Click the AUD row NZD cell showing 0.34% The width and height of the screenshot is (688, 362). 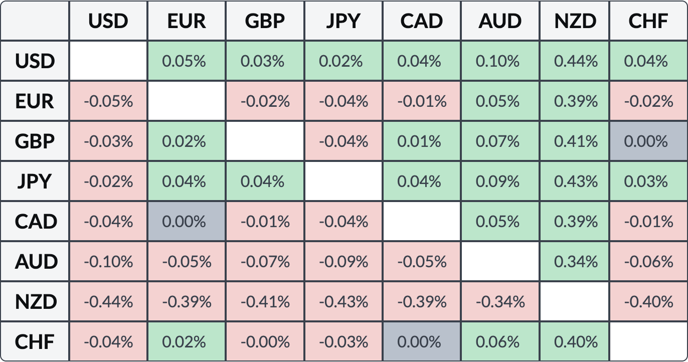(576, 262)
